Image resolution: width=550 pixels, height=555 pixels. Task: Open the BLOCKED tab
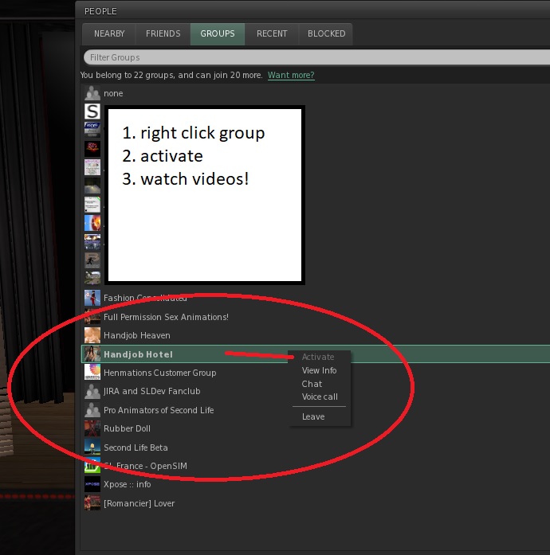(326, 34)
